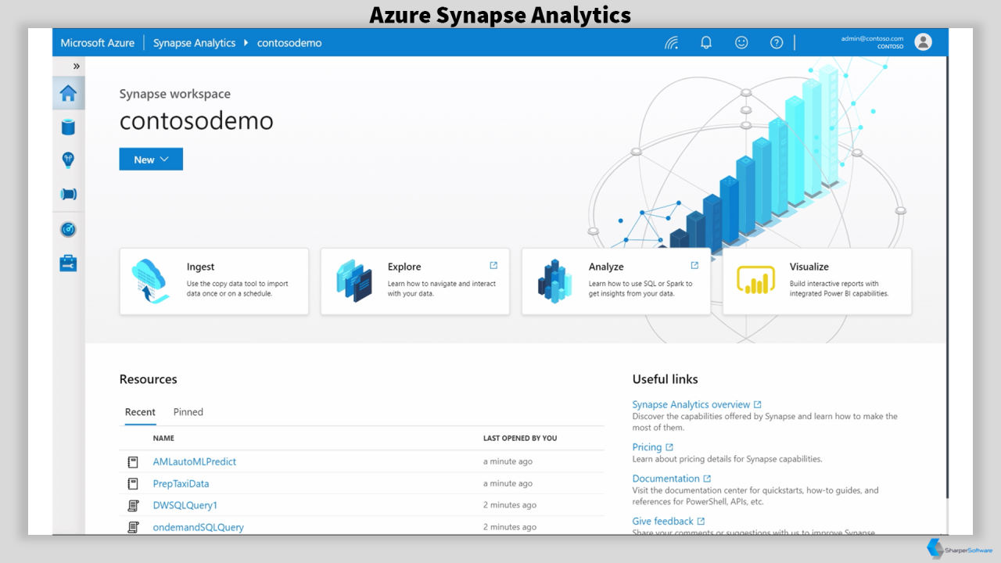Image resolution: width=1001 pixels, height=563 pixels.
Task: Click admin@contoso.com account text
Action: pyautogui.click(x=872, y=38)
